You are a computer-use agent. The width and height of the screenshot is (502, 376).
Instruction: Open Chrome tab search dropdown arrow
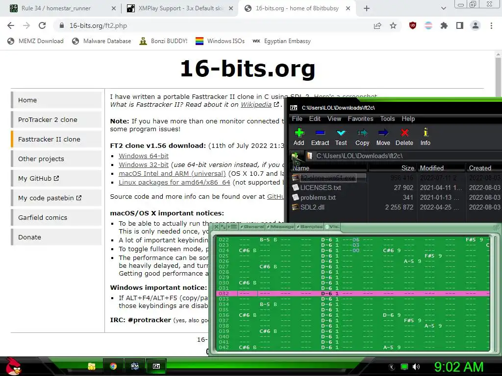pos(443,8)
